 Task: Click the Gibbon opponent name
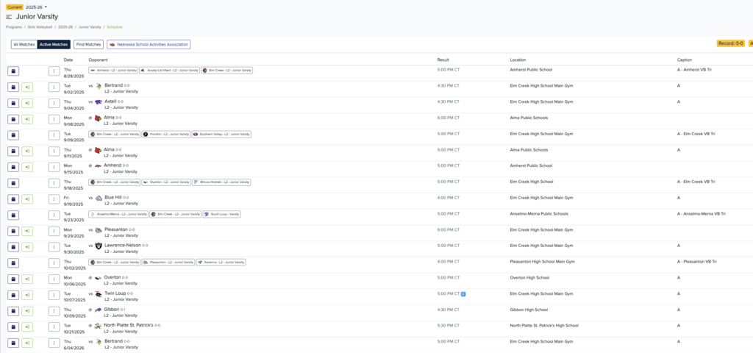point(112,310)
